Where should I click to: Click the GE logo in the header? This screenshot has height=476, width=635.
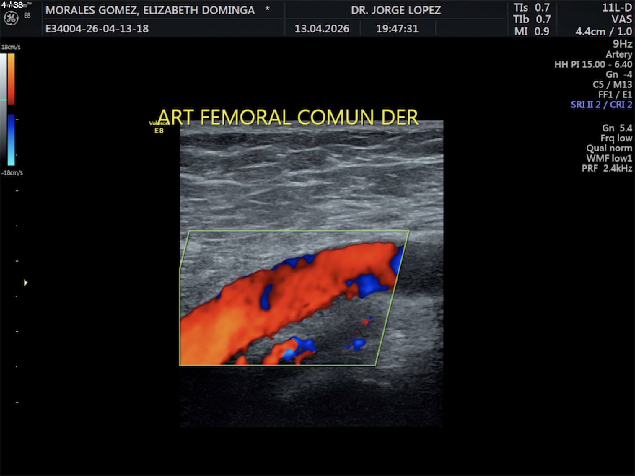pos(11,18)
